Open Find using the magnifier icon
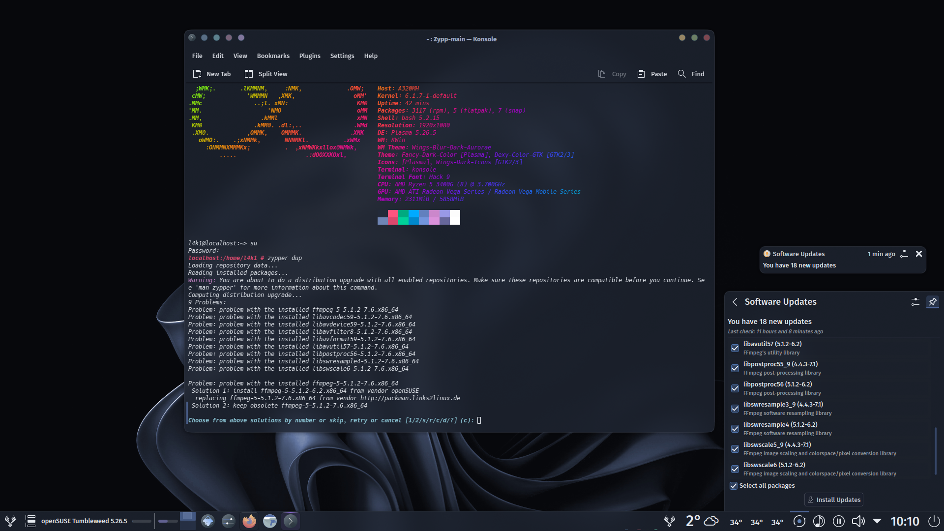Viewport: 944px width, 531px height. [681, 74]
